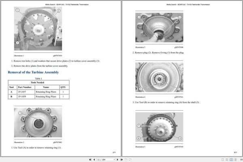Click the right page header title text
This screenshot has width=243, height=162.
click(188, 4)
